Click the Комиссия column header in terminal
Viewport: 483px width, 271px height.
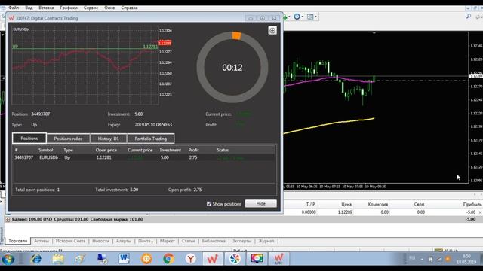(378, 204)
